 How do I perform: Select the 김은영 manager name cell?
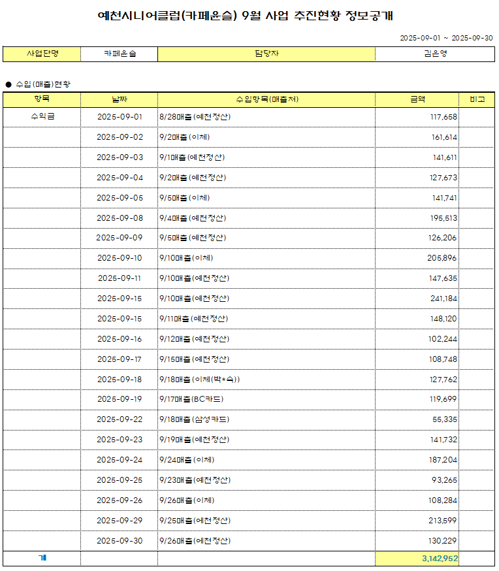point(434,54)
